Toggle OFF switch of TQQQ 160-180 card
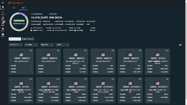The image size is (187, 105). click(58, 79)
